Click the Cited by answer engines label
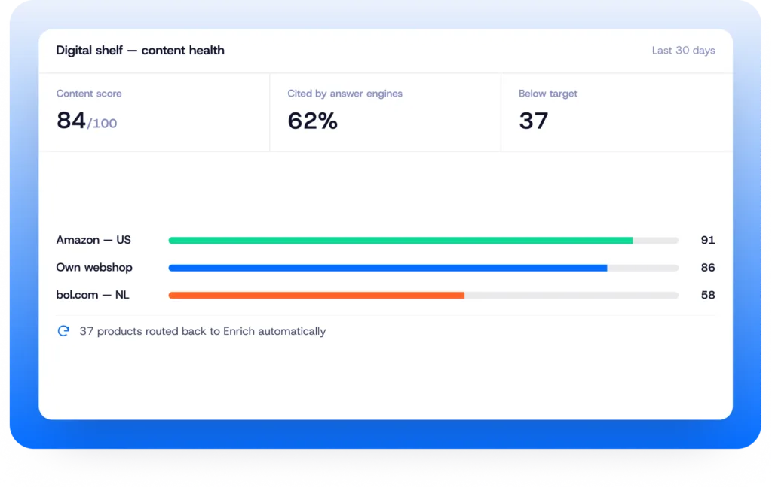772x488 pixels. point(345,93)
